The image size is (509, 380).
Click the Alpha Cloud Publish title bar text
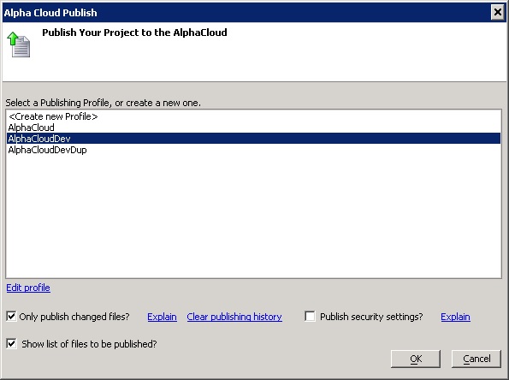click(x=50, y=13)
